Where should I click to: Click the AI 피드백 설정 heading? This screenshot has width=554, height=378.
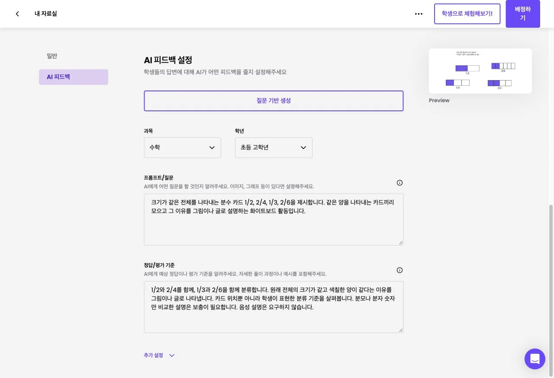coord(168,60)
